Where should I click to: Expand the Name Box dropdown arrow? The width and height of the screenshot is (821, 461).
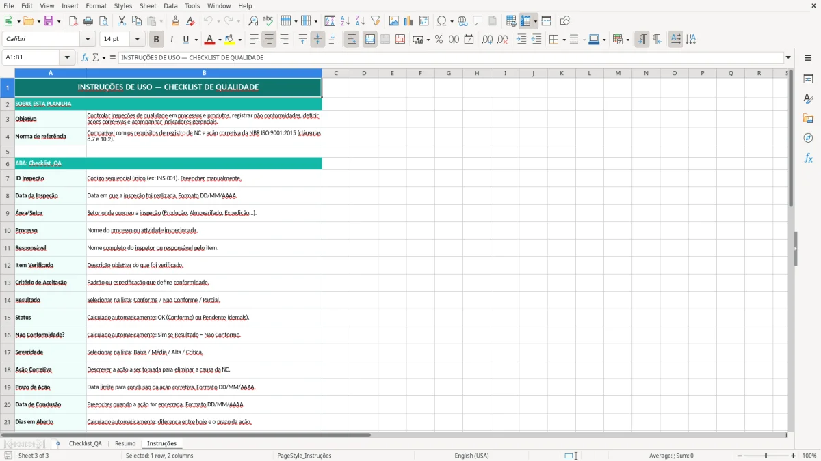[x=67, y=58]
